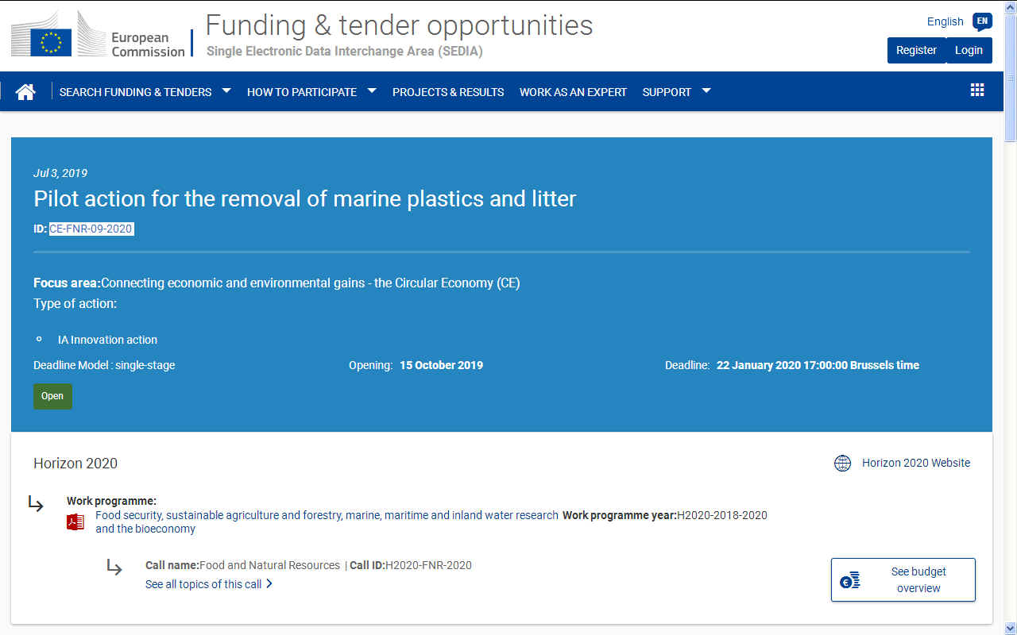Click the Focus area Circular Economy text

click(x=276, y=283)
